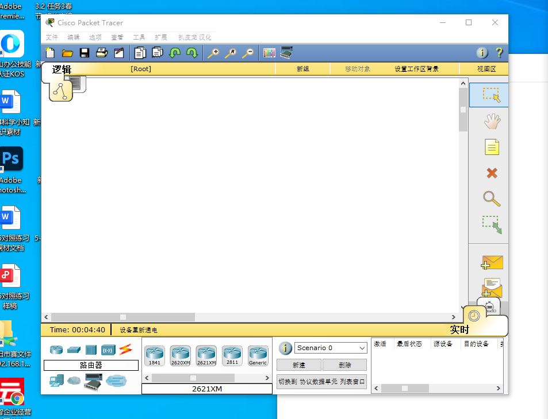Select the Connections lightning category

pyautogui.click(x=126, y=349)
